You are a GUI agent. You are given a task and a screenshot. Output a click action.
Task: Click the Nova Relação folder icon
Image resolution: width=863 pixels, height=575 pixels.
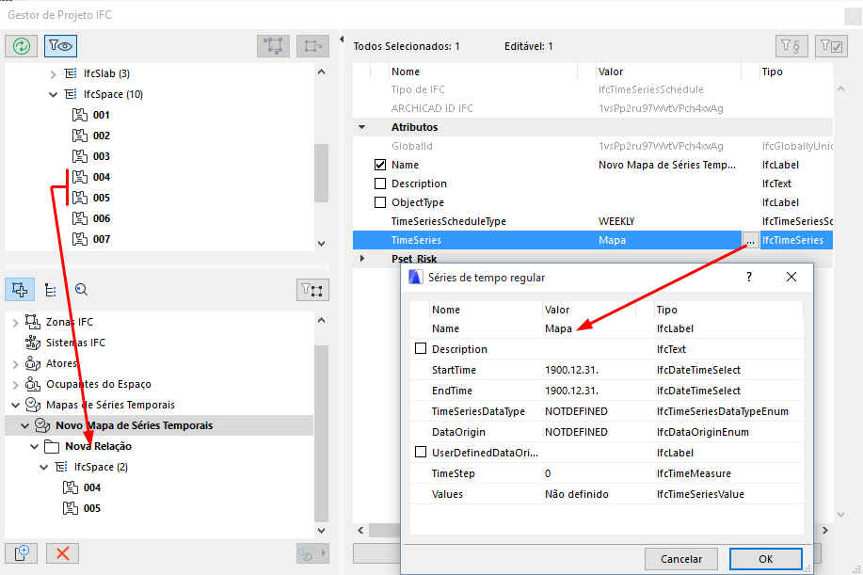[x=52, y=446]
